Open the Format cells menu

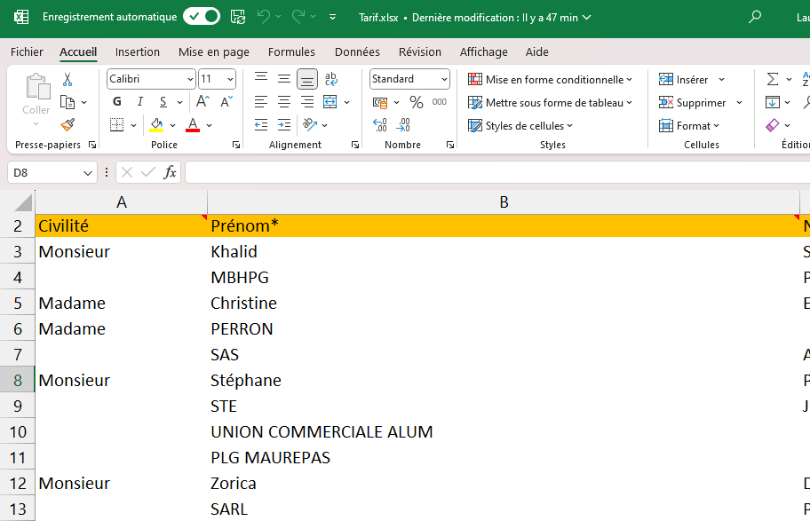tap(689, 125)
